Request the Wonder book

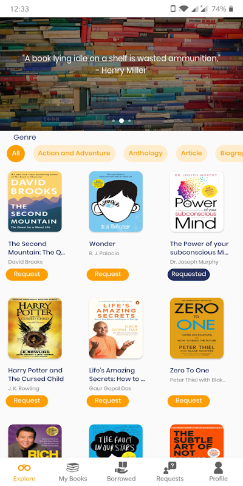pos(108,275)
